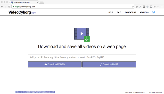This screenshot has height=94, width=164.
Task: Open the HELP menu item
Action: coord(111,12)
